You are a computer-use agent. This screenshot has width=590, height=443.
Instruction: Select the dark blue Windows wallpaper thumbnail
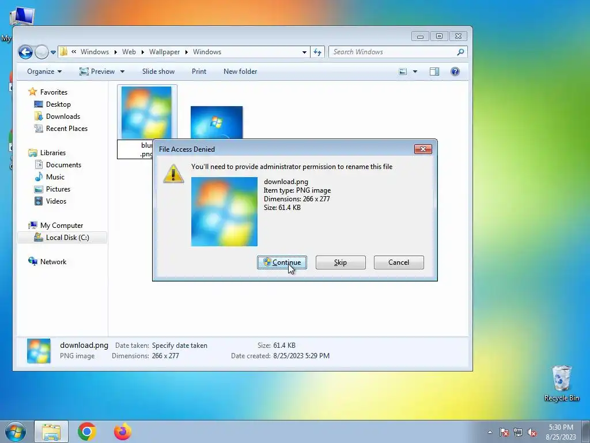[x=217, y=122]
